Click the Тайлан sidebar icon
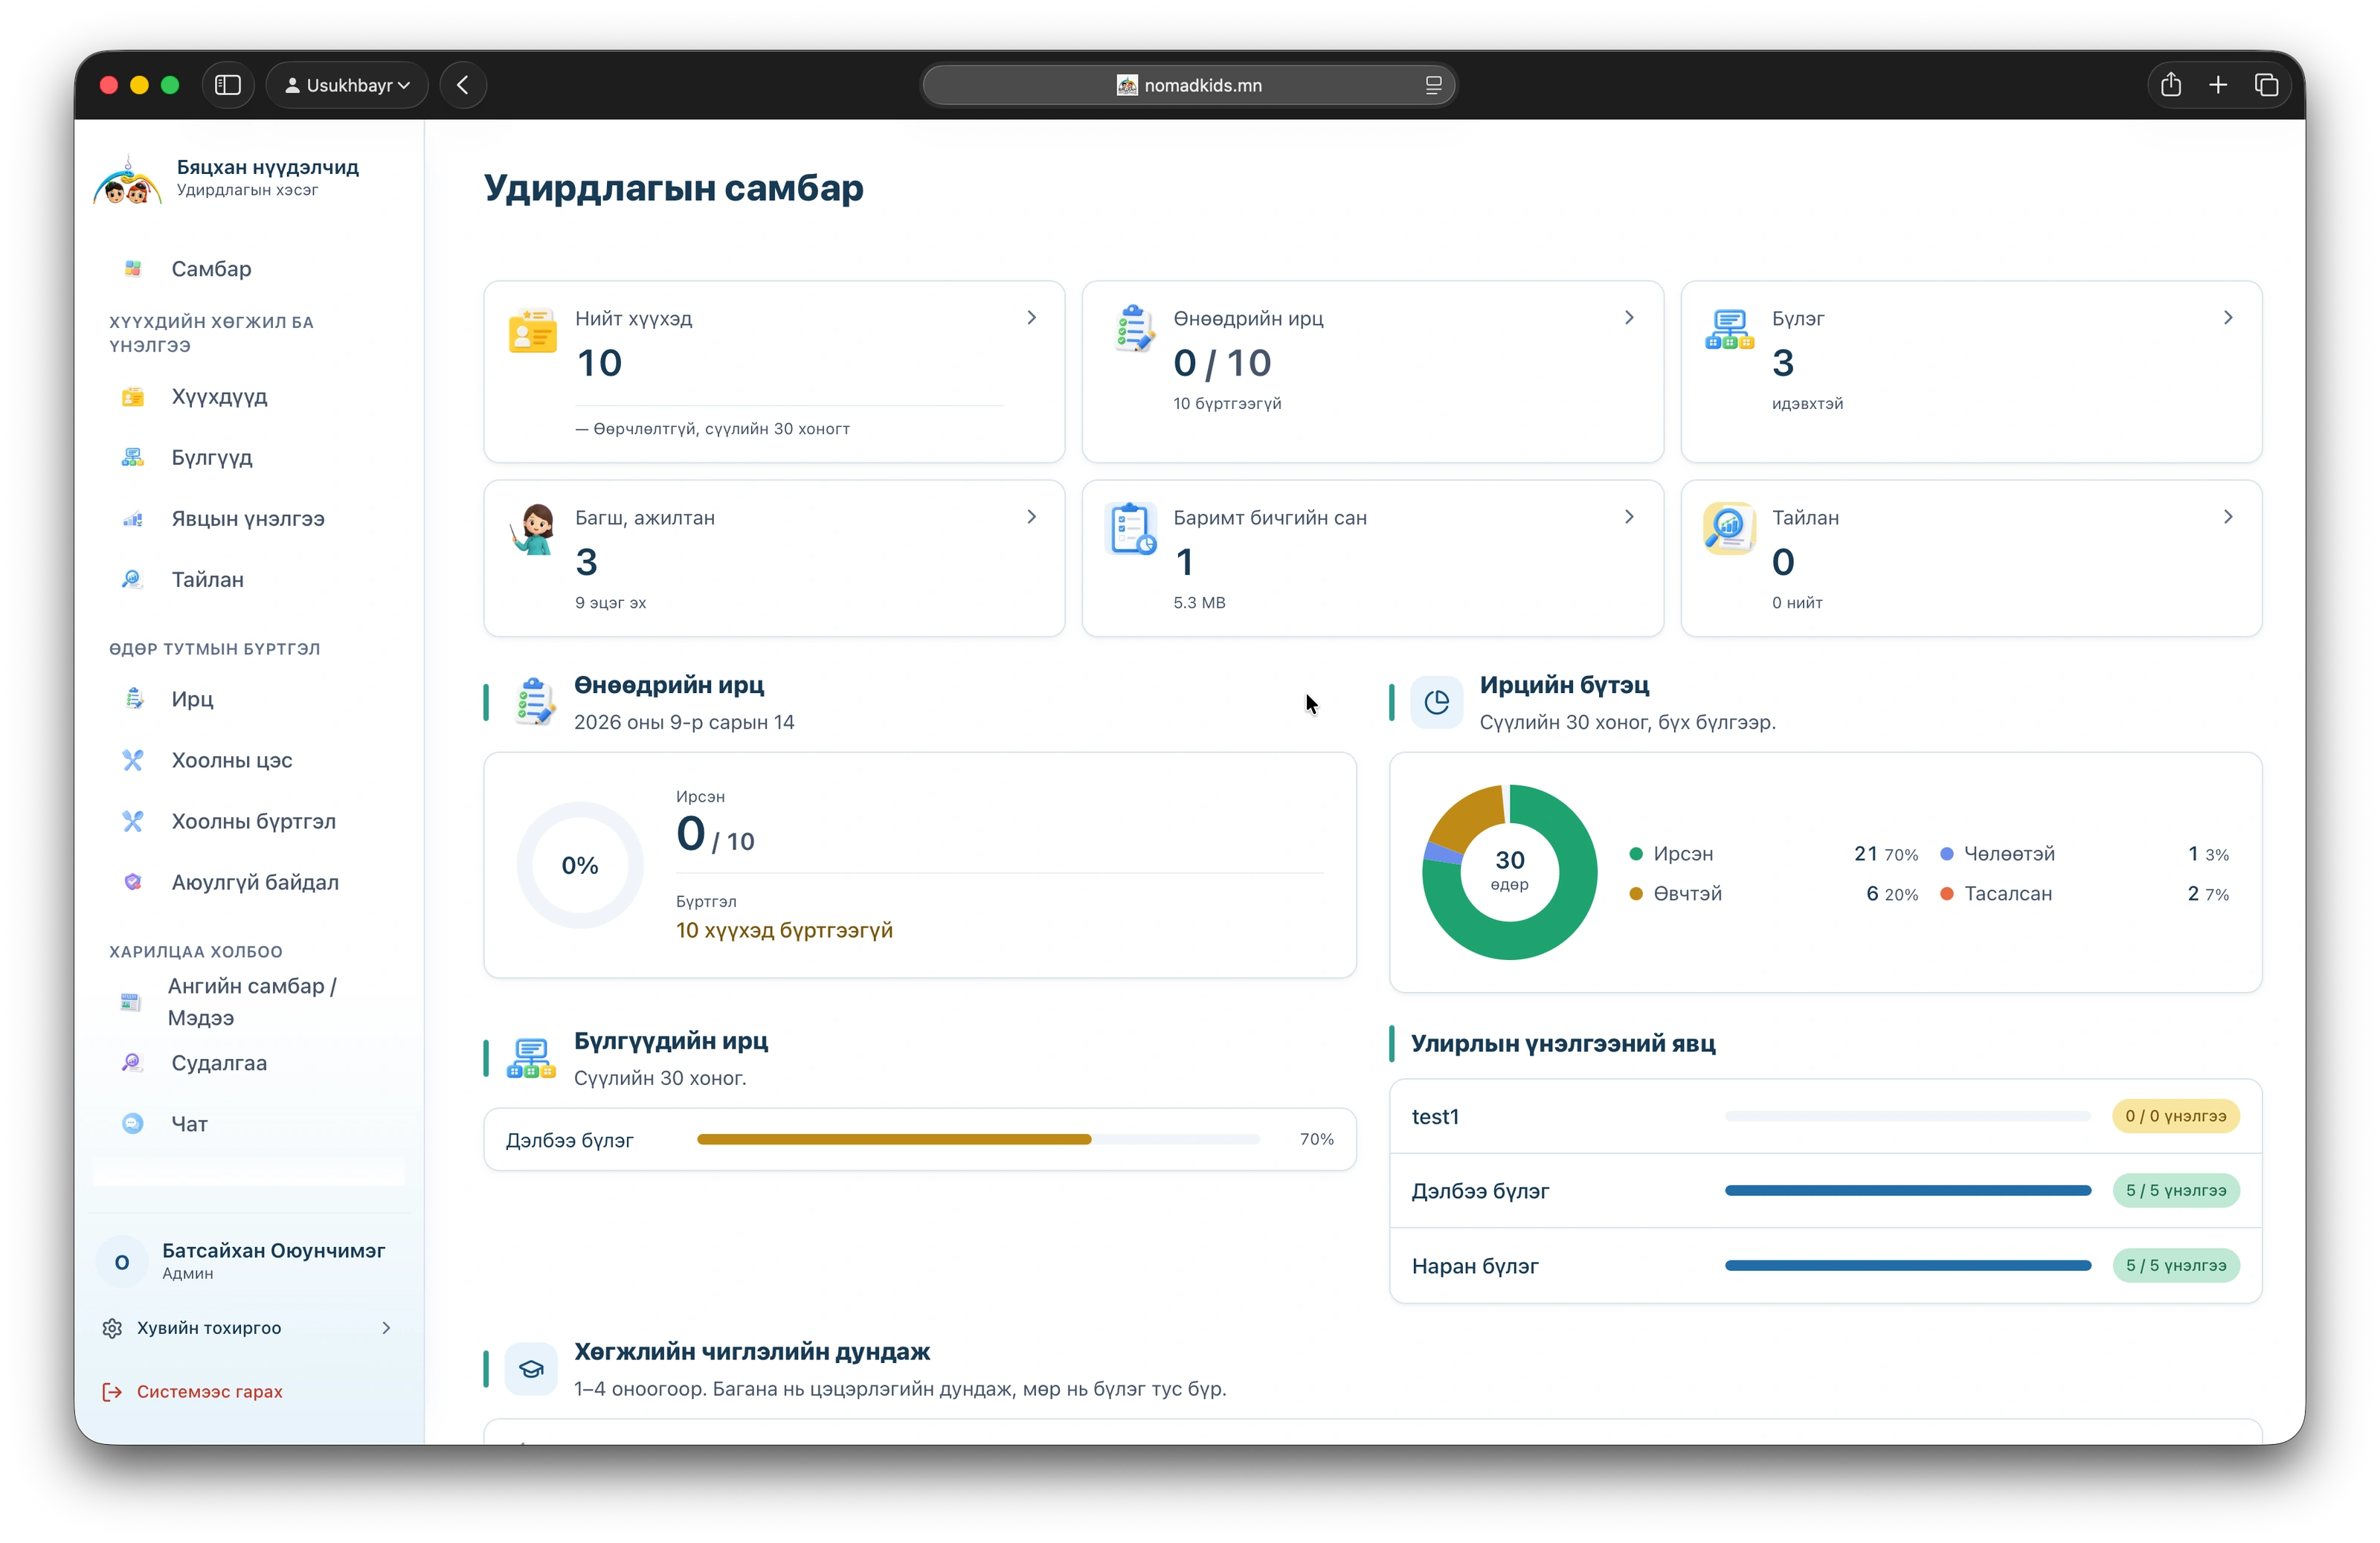2380x1543 pixels. (132, 579)
